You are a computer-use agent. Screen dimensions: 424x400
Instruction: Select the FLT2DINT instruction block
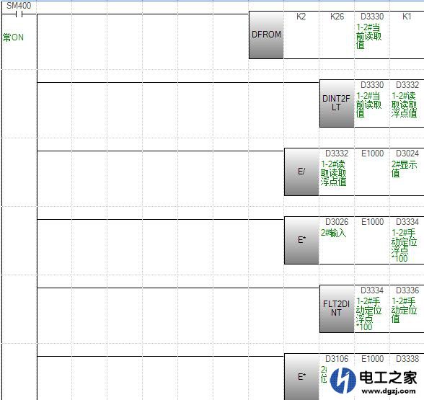[337, 308]
